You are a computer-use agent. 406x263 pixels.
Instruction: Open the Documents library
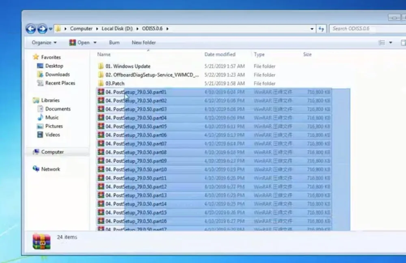[58, 109]
